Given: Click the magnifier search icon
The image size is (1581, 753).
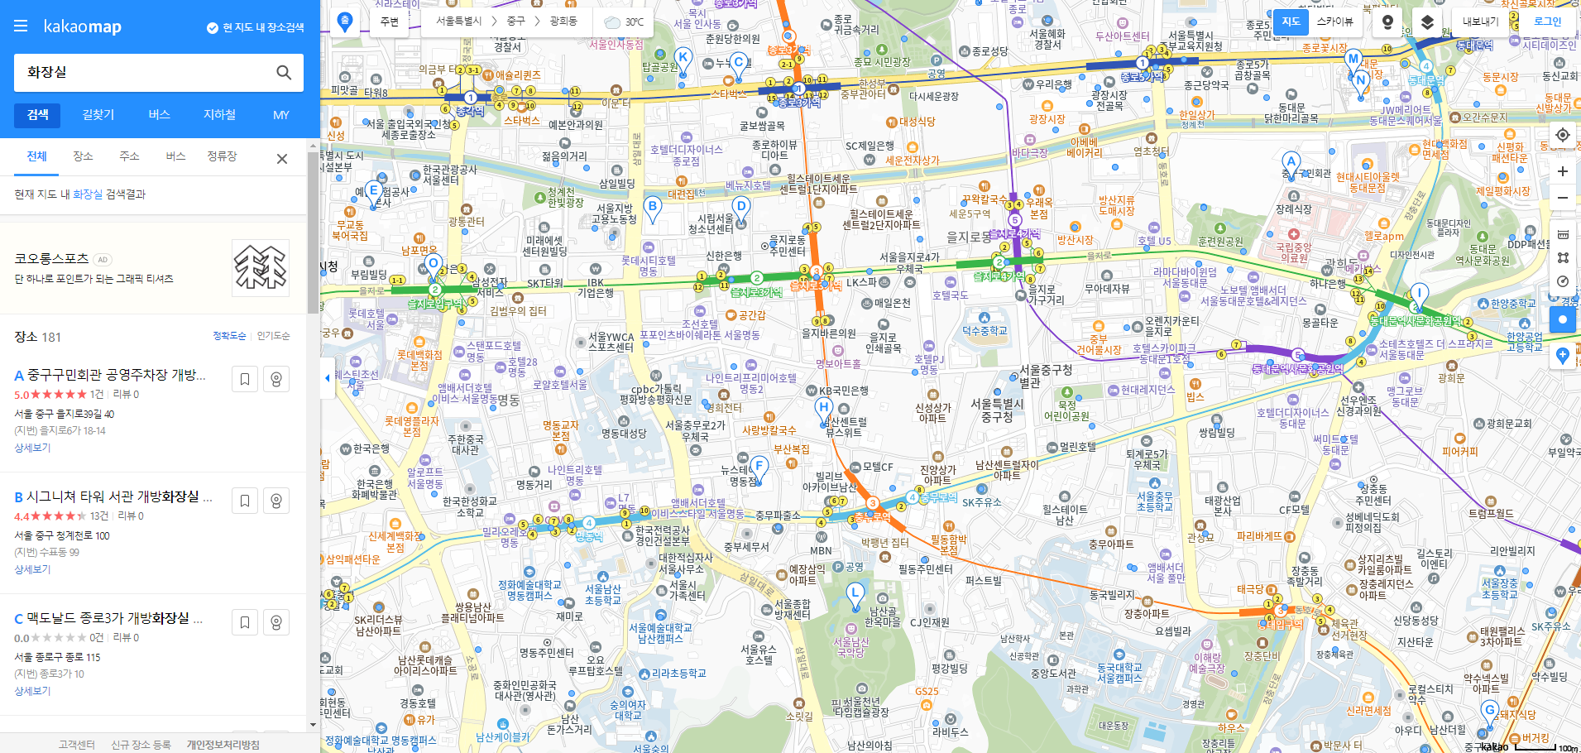Looking at the screenshot, I should click(x=284, y=73).
